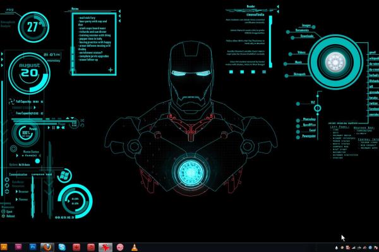Open InDesign from the taskbar

point(19,246)
